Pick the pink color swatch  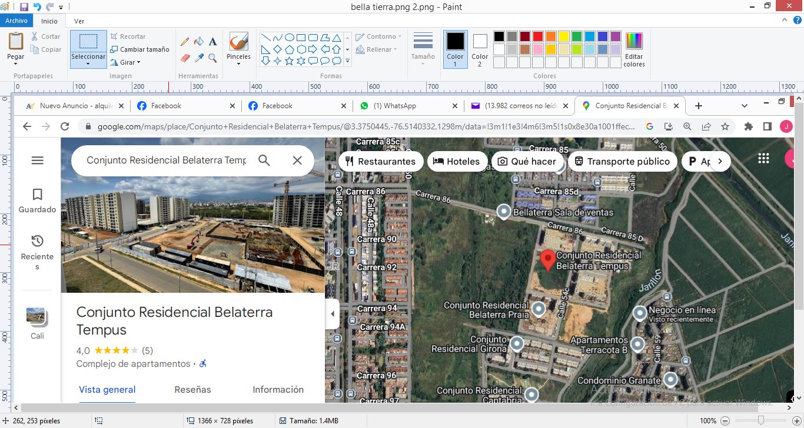point(537,49)
